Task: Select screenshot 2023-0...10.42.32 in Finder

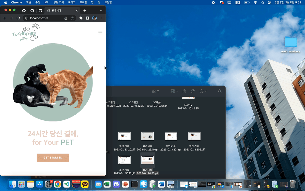Action: [134, 104]
